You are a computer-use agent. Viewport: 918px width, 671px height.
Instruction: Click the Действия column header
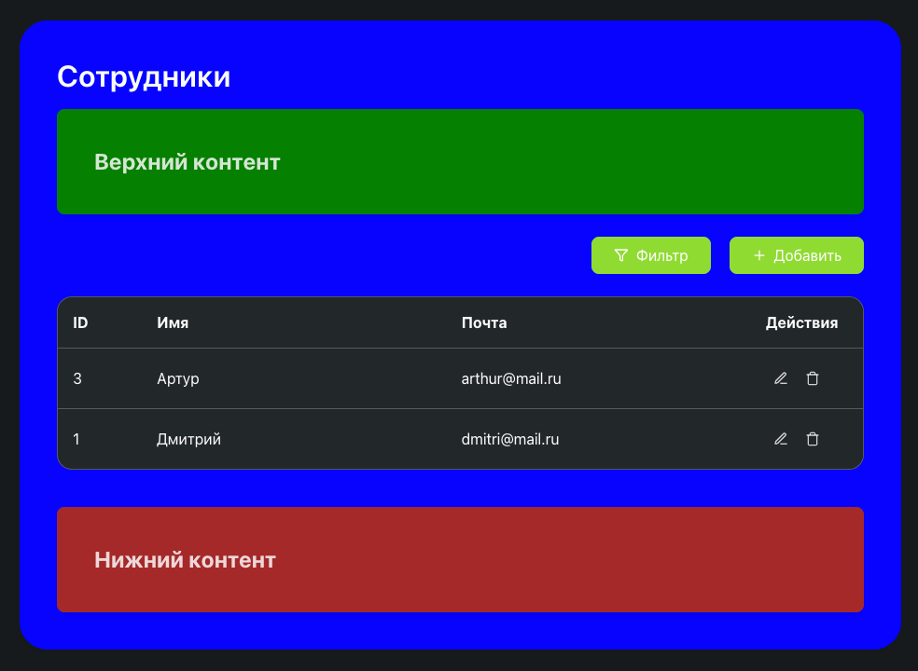tap(801, 323)
